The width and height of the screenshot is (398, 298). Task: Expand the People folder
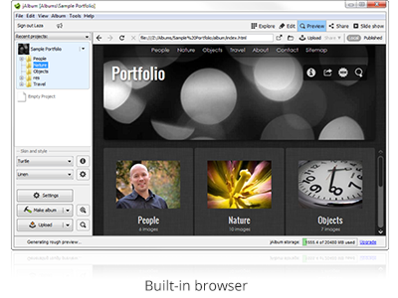(21, 59)
